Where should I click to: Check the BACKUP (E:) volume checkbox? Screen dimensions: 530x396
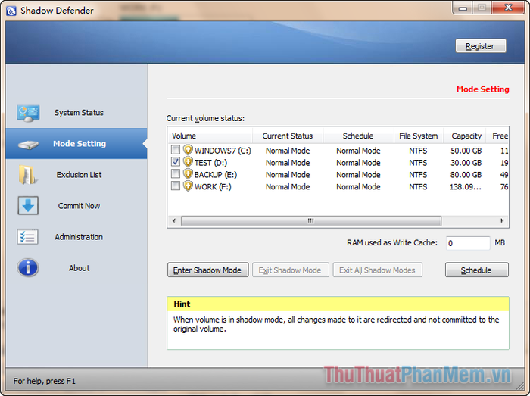(176, 173)
